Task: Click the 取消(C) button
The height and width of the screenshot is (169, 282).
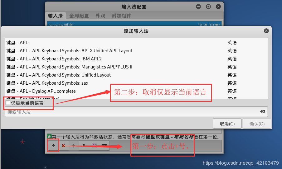Action: click(227, 124)
